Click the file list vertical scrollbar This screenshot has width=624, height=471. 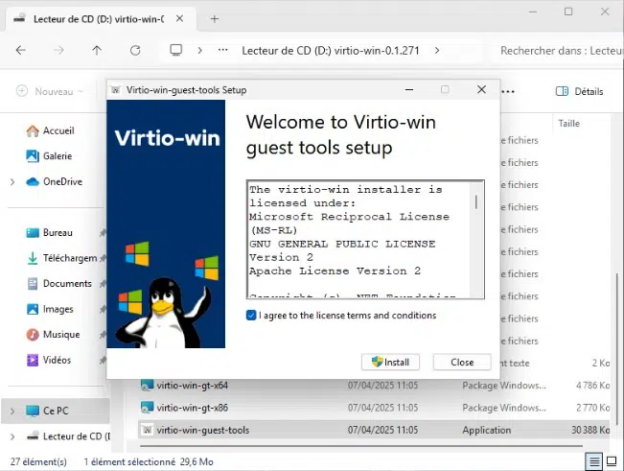(617, 350)
